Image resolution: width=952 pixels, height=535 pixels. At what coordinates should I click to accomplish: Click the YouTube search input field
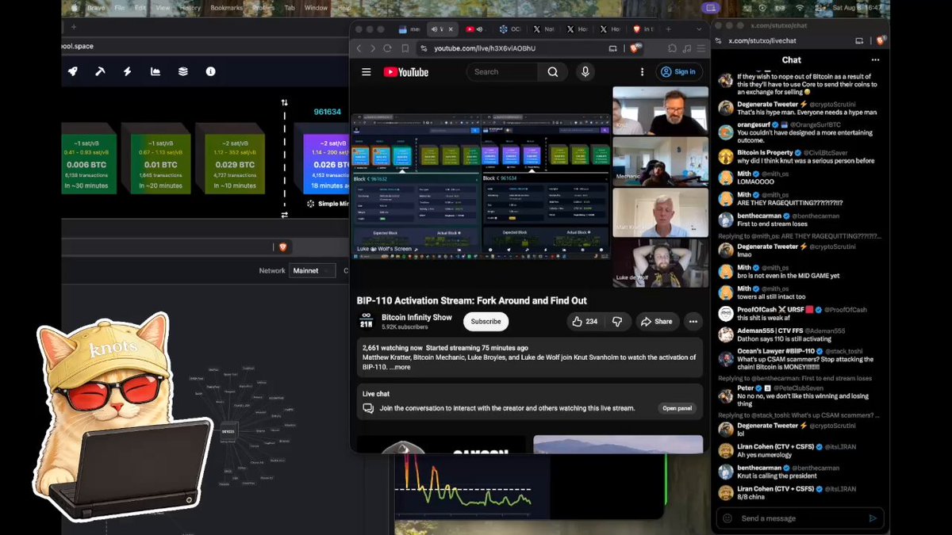(x=502, y=72)
